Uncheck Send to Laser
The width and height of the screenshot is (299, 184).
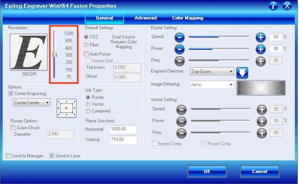[x=51, y=156]
